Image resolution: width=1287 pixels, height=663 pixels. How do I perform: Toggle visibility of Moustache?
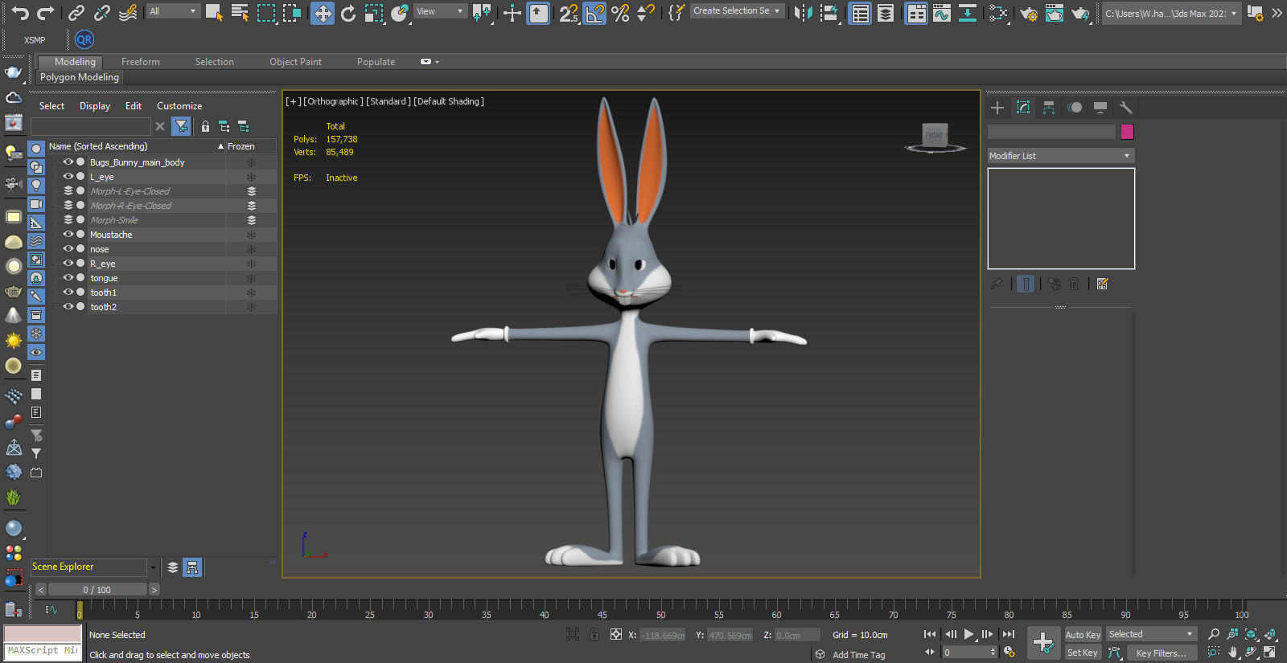click(68, 235)
